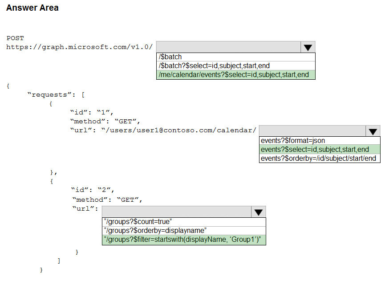Click the "id": "2" line

93,190
